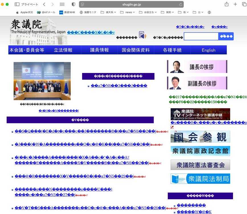
Task: Click the privacy shield icon
Action: (73, 4)
